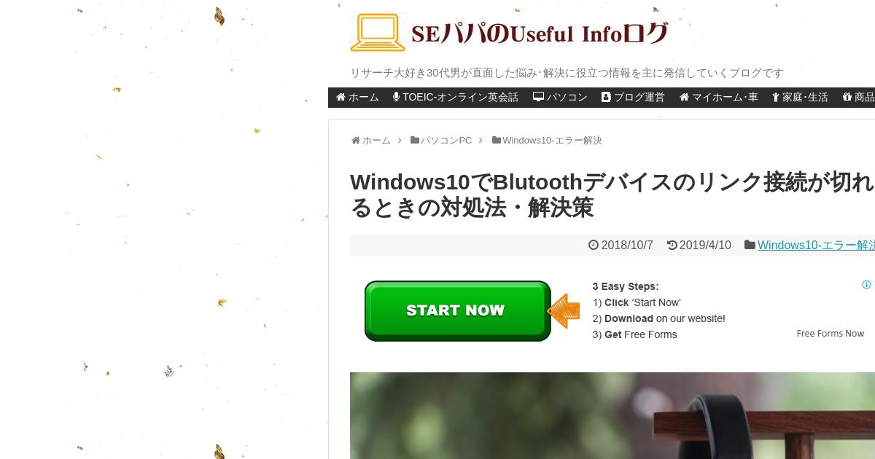Click the folder icon beside パソコンPC breadcrumb
875x459 pixels.
[415, 140]
